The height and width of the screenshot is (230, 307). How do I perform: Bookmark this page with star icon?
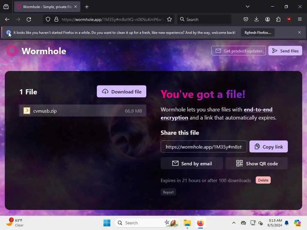(x=169, y=19)
